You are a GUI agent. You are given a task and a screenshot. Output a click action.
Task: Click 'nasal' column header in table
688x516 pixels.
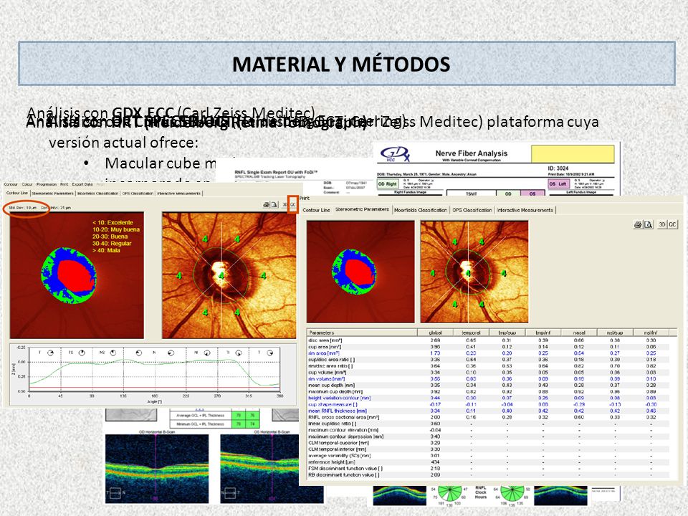click(x=579, y=333)
